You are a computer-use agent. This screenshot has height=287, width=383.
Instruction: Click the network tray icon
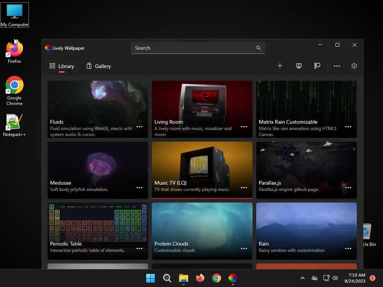(326, 278)
